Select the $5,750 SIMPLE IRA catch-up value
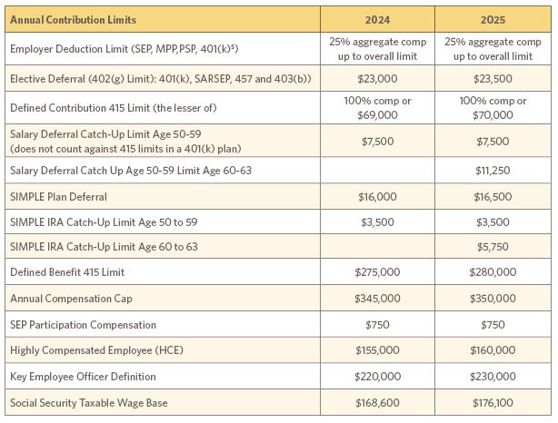The width and height of the screenshot is (558, 423). tap(493, 246)
